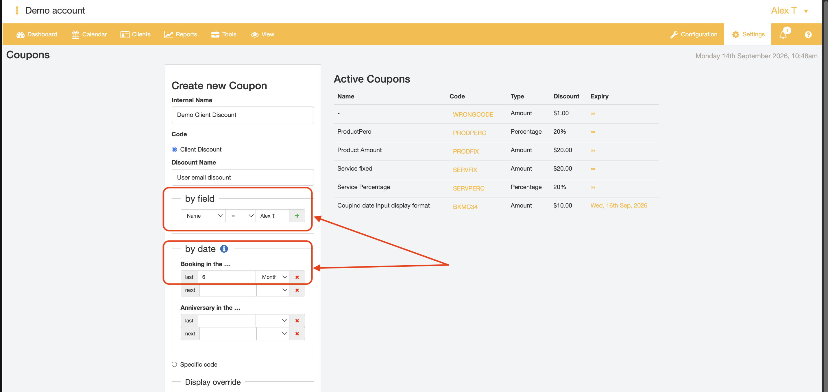Image resolution: width=828 pixels, height=392 pixels.
Task: Expand the Month unit dropdown
Action: (273, 277)
